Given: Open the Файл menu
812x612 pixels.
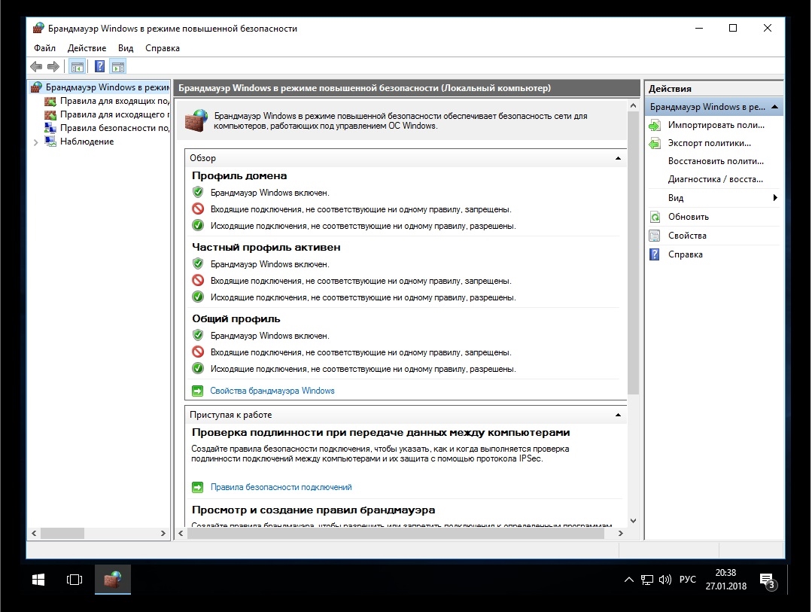Looking at the screenshot, I should 44,48.
